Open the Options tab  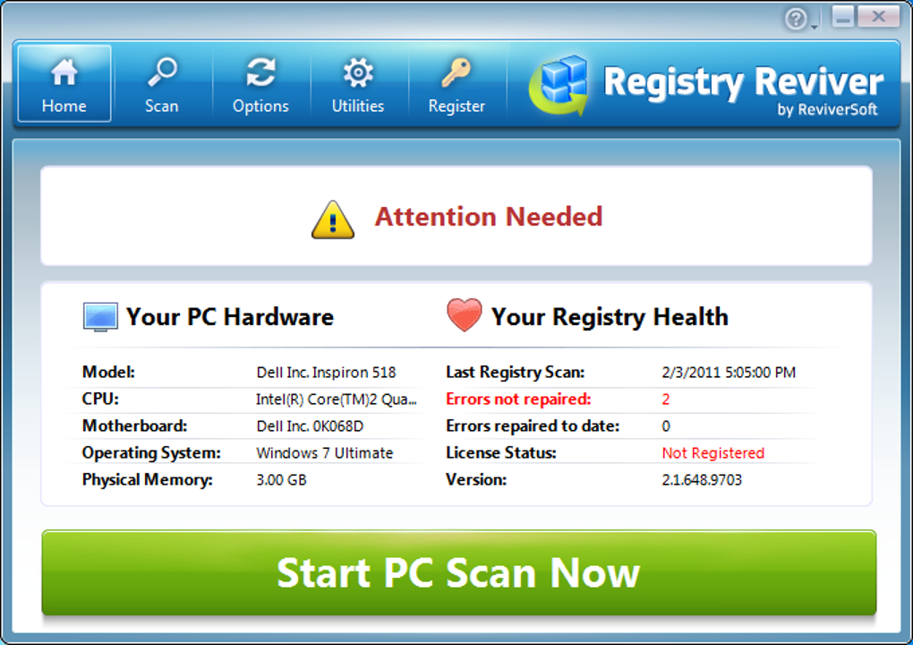(260, 83)
